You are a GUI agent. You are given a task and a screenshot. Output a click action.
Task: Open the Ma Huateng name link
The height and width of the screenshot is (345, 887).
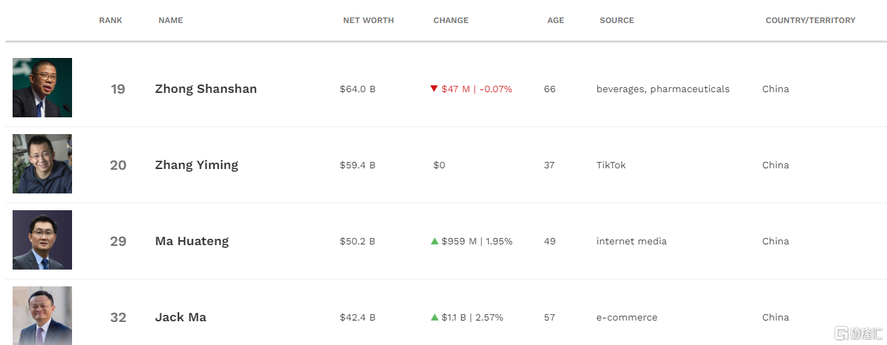192,241
